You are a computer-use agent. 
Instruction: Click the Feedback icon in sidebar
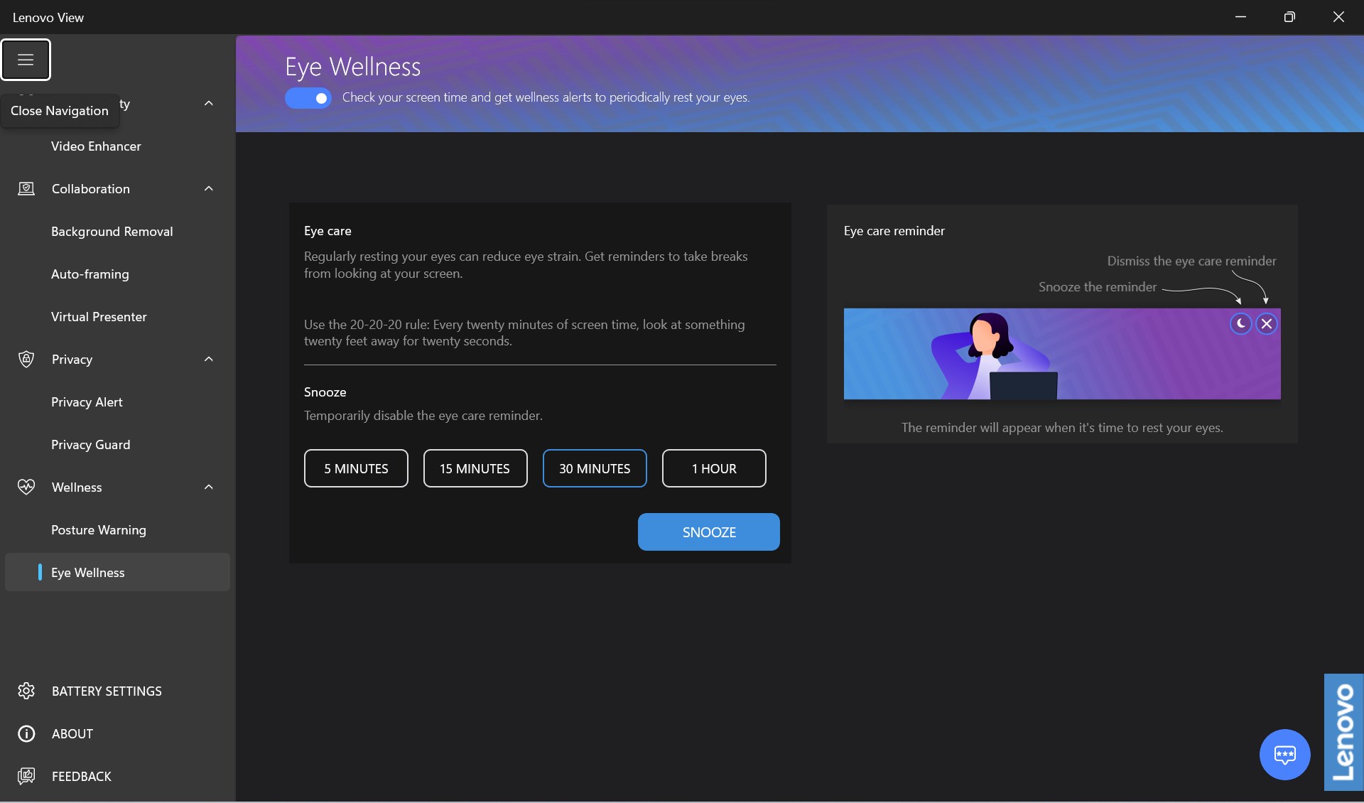coord(26,776)
